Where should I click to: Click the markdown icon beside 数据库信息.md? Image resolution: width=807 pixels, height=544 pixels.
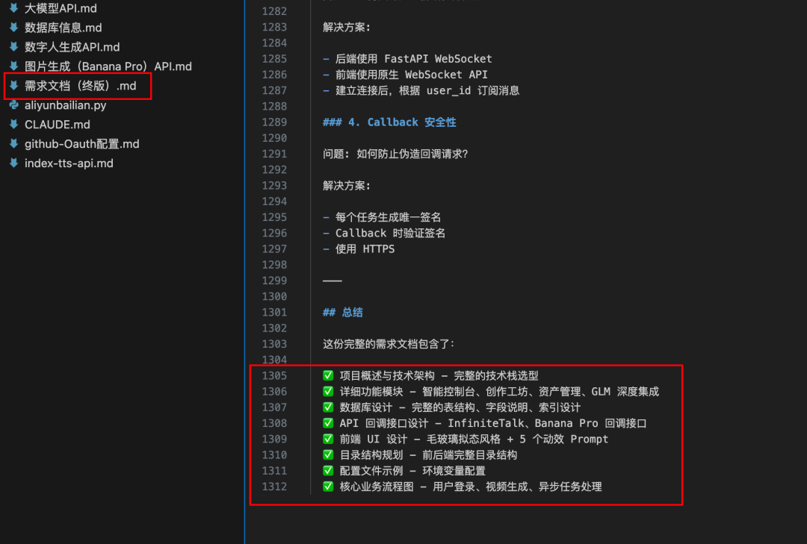[x=14, y=28]
